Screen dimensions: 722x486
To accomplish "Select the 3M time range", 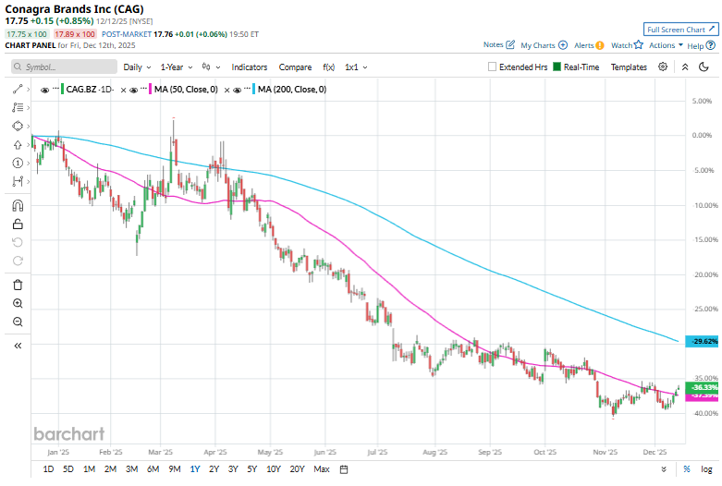I will coord(131,469).
